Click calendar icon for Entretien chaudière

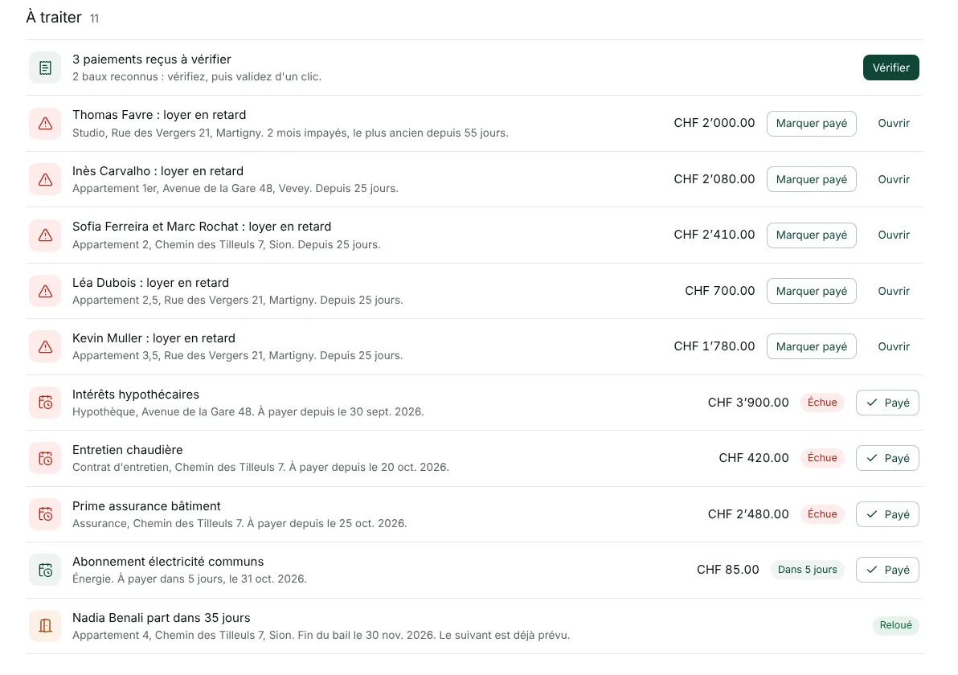45,459
